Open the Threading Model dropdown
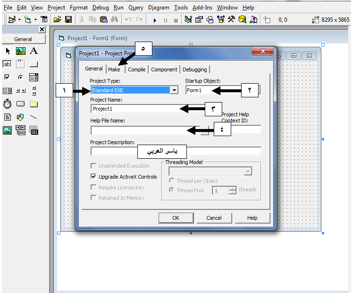 248,172
